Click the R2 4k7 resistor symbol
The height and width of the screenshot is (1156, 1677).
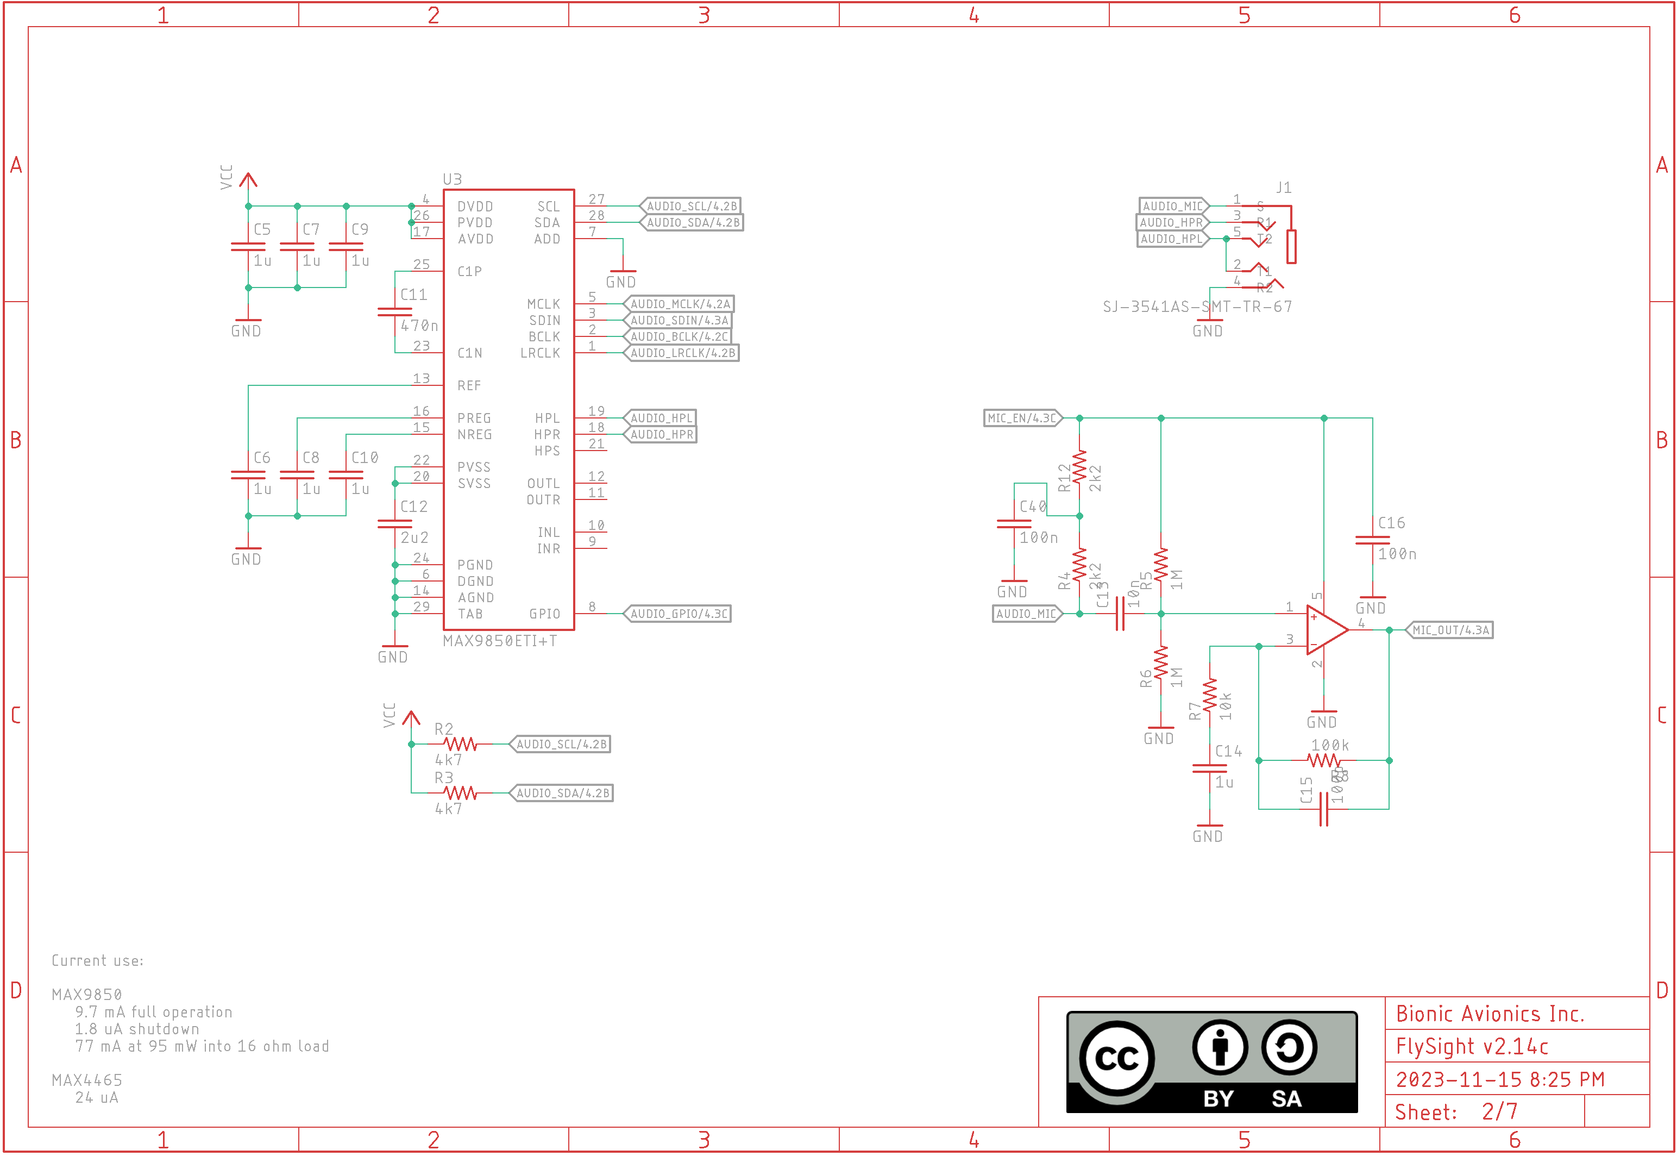click(x=460, y=744)
